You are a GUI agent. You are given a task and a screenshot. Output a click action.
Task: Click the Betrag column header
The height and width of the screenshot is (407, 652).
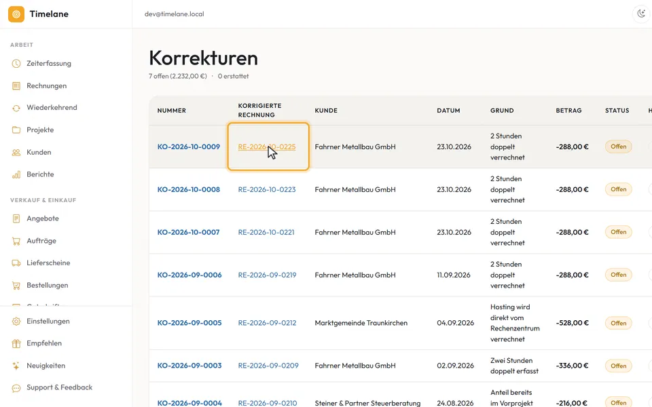pyautogui.click(x=568, y=111)
